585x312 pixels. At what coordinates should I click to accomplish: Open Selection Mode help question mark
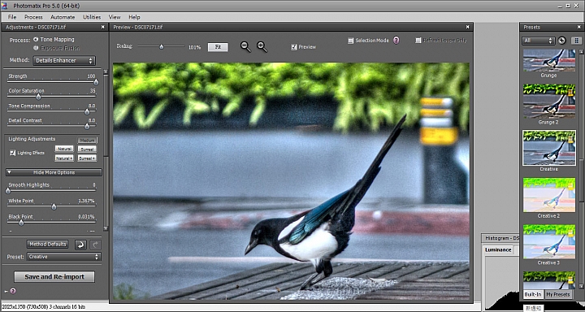(396, 41)
